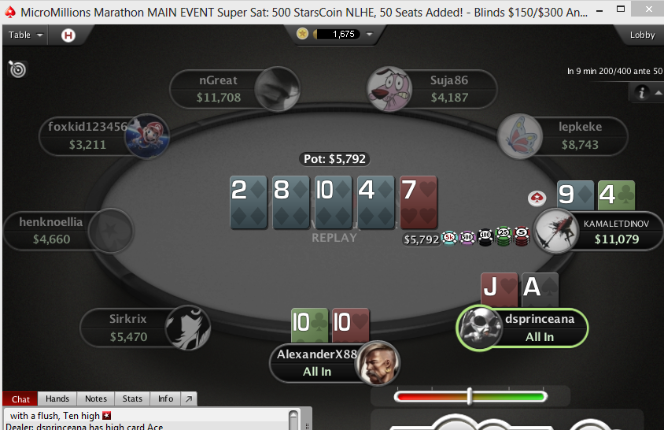Switch to the Notes tab
The height and width of the screenshot is (430, 664).
tap(96, 398)
